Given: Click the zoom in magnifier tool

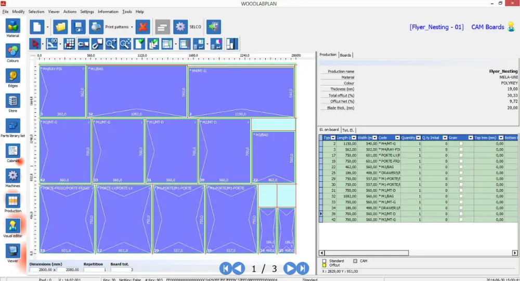Looking at the screenshot, I should pyautogui.click(x=111, y=44).
